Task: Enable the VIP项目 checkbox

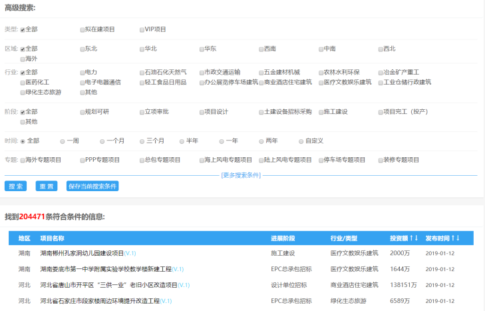Action: [142, 30]
